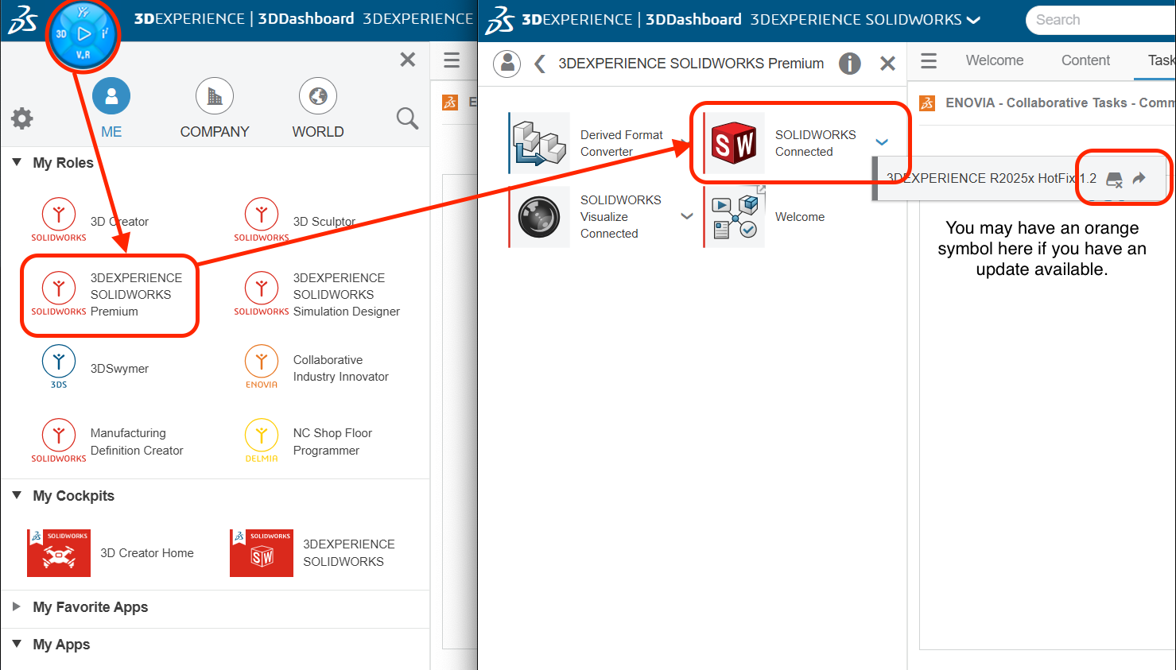Click the 3DEXPERIENCE SOLIDWORKS Premium panel title
Viewport: 1176px width, 670px height.
pyautogui.click(x=691, y=64)
